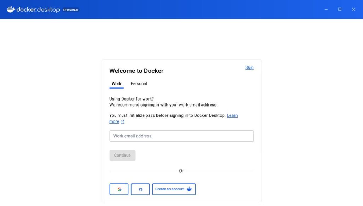Click the Welcome to Docker heading
The image size is (363, 206).
pos(136,71)
